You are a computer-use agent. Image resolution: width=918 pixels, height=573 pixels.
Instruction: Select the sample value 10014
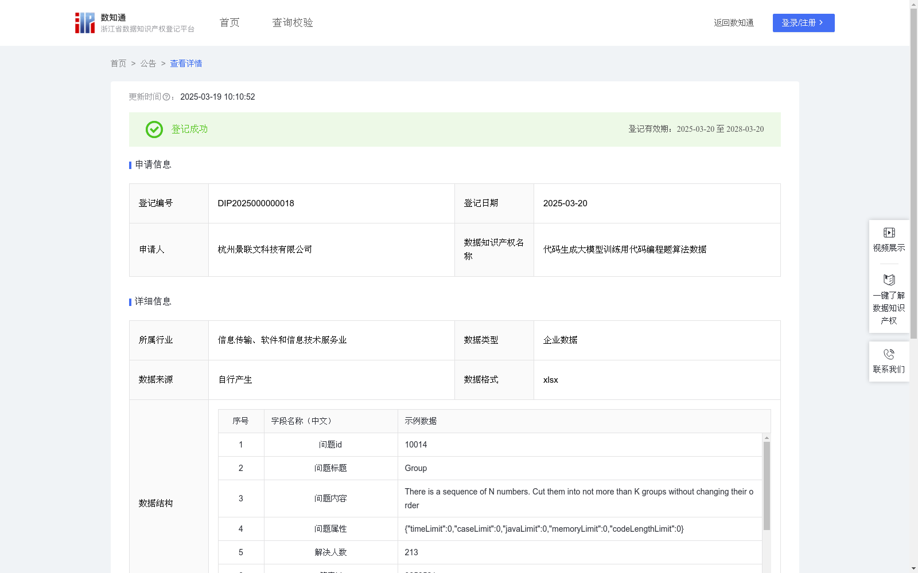[x=416, y=445]
